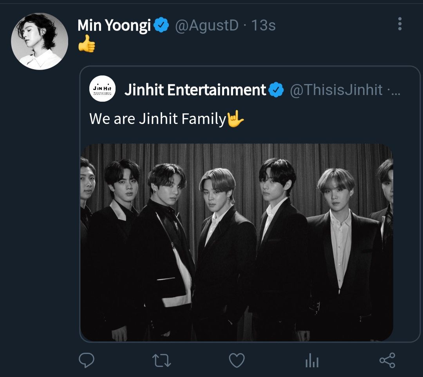Click the "We are Jinhit Family" text

click(x=157, y=119)
